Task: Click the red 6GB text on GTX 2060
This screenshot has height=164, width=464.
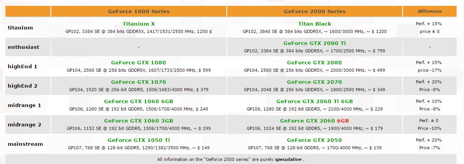Action: (x=343, y=121)
